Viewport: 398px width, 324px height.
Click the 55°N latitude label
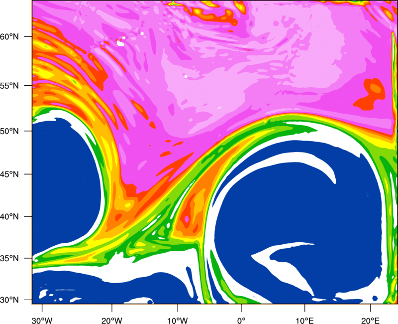point(9,86)
